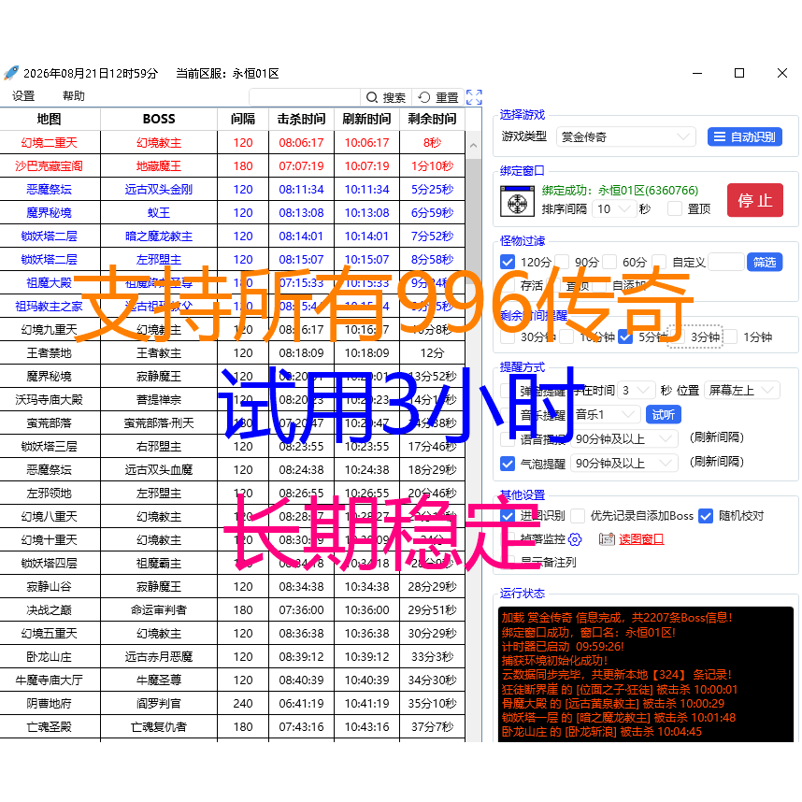Click the 重置 reset button

click(438, 97)
